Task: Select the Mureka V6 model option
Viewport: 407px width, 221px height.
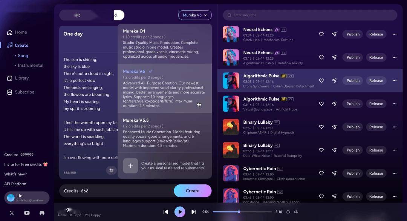Action: coord(165,88)
